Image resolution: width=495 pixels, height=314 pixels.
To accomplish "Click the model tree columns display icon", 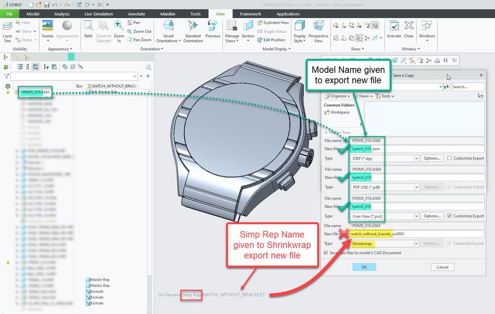I will click(x=35, y=66).
